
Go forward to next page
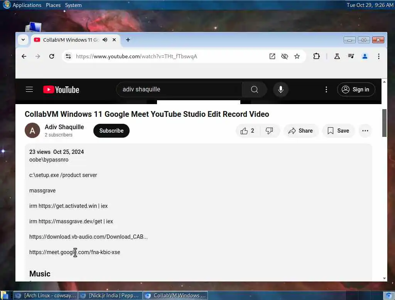(38, 56)
